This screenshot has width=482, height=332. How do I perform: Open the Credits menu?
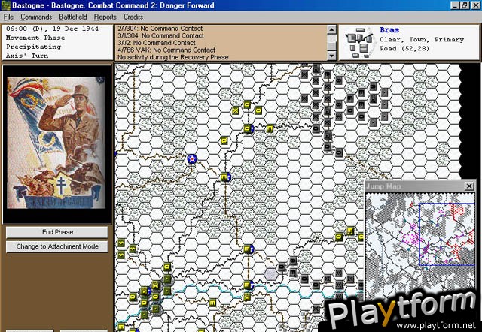[133, 17]
